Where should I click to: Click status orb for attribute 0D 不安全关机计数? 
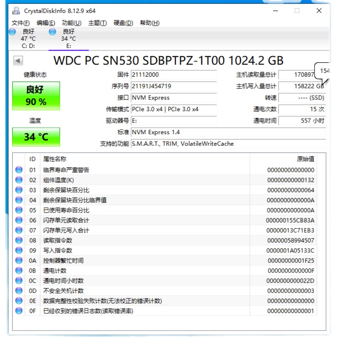19,291
